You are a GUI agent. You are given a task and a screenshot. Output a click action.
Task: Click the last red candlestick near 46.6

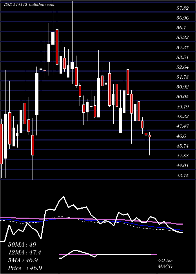tap(150, 136)
